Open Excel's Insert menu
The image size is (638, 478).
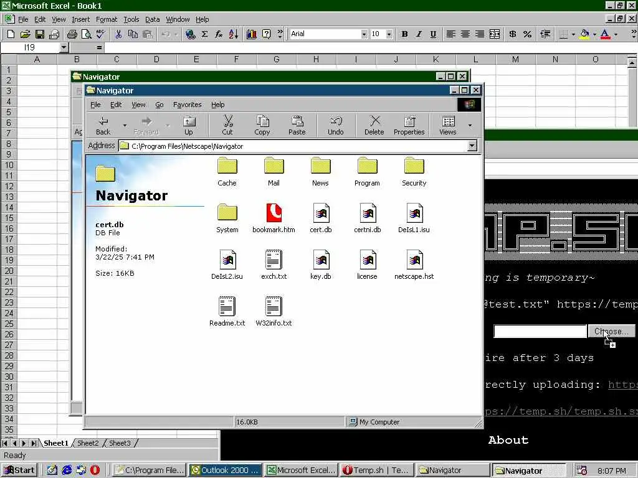[80, 19]
